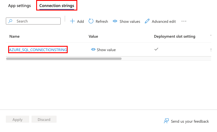The image size is (217, 132).
Task: Click Send us your feedback link
Action: coord(190,121)
